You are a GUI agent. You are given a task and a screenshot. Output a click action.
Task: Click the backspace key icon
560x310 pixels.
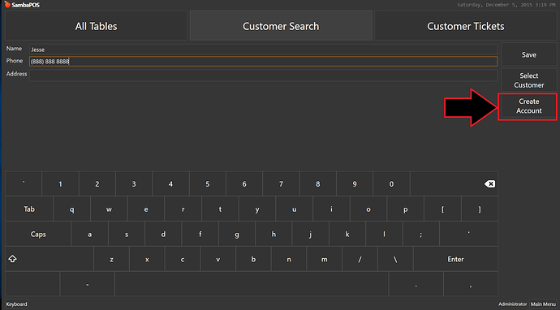tap(489, 184)
